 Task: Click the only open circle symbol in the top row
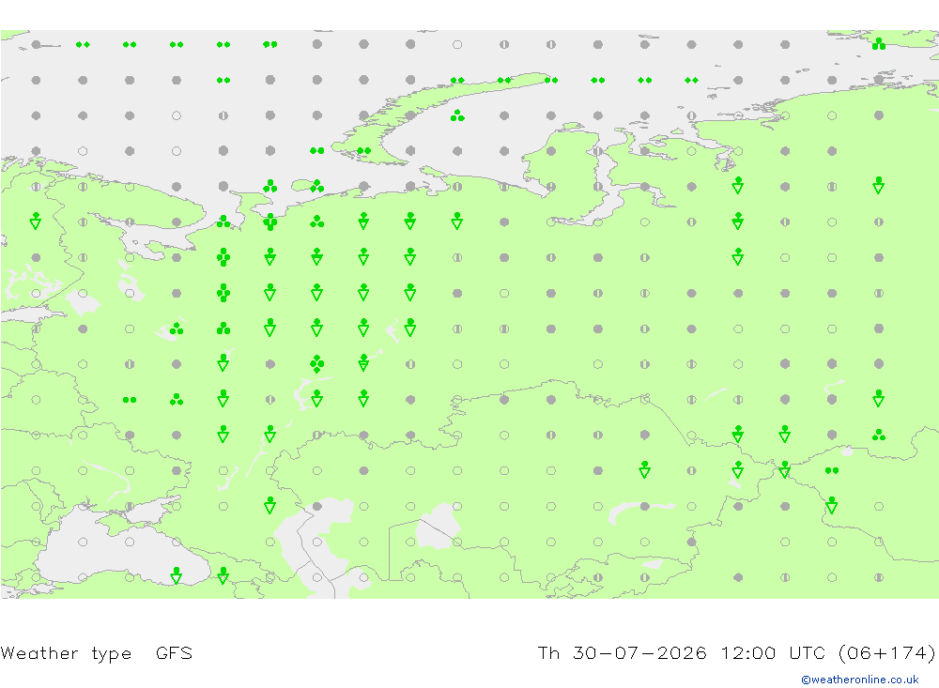(x=457, y=44)
